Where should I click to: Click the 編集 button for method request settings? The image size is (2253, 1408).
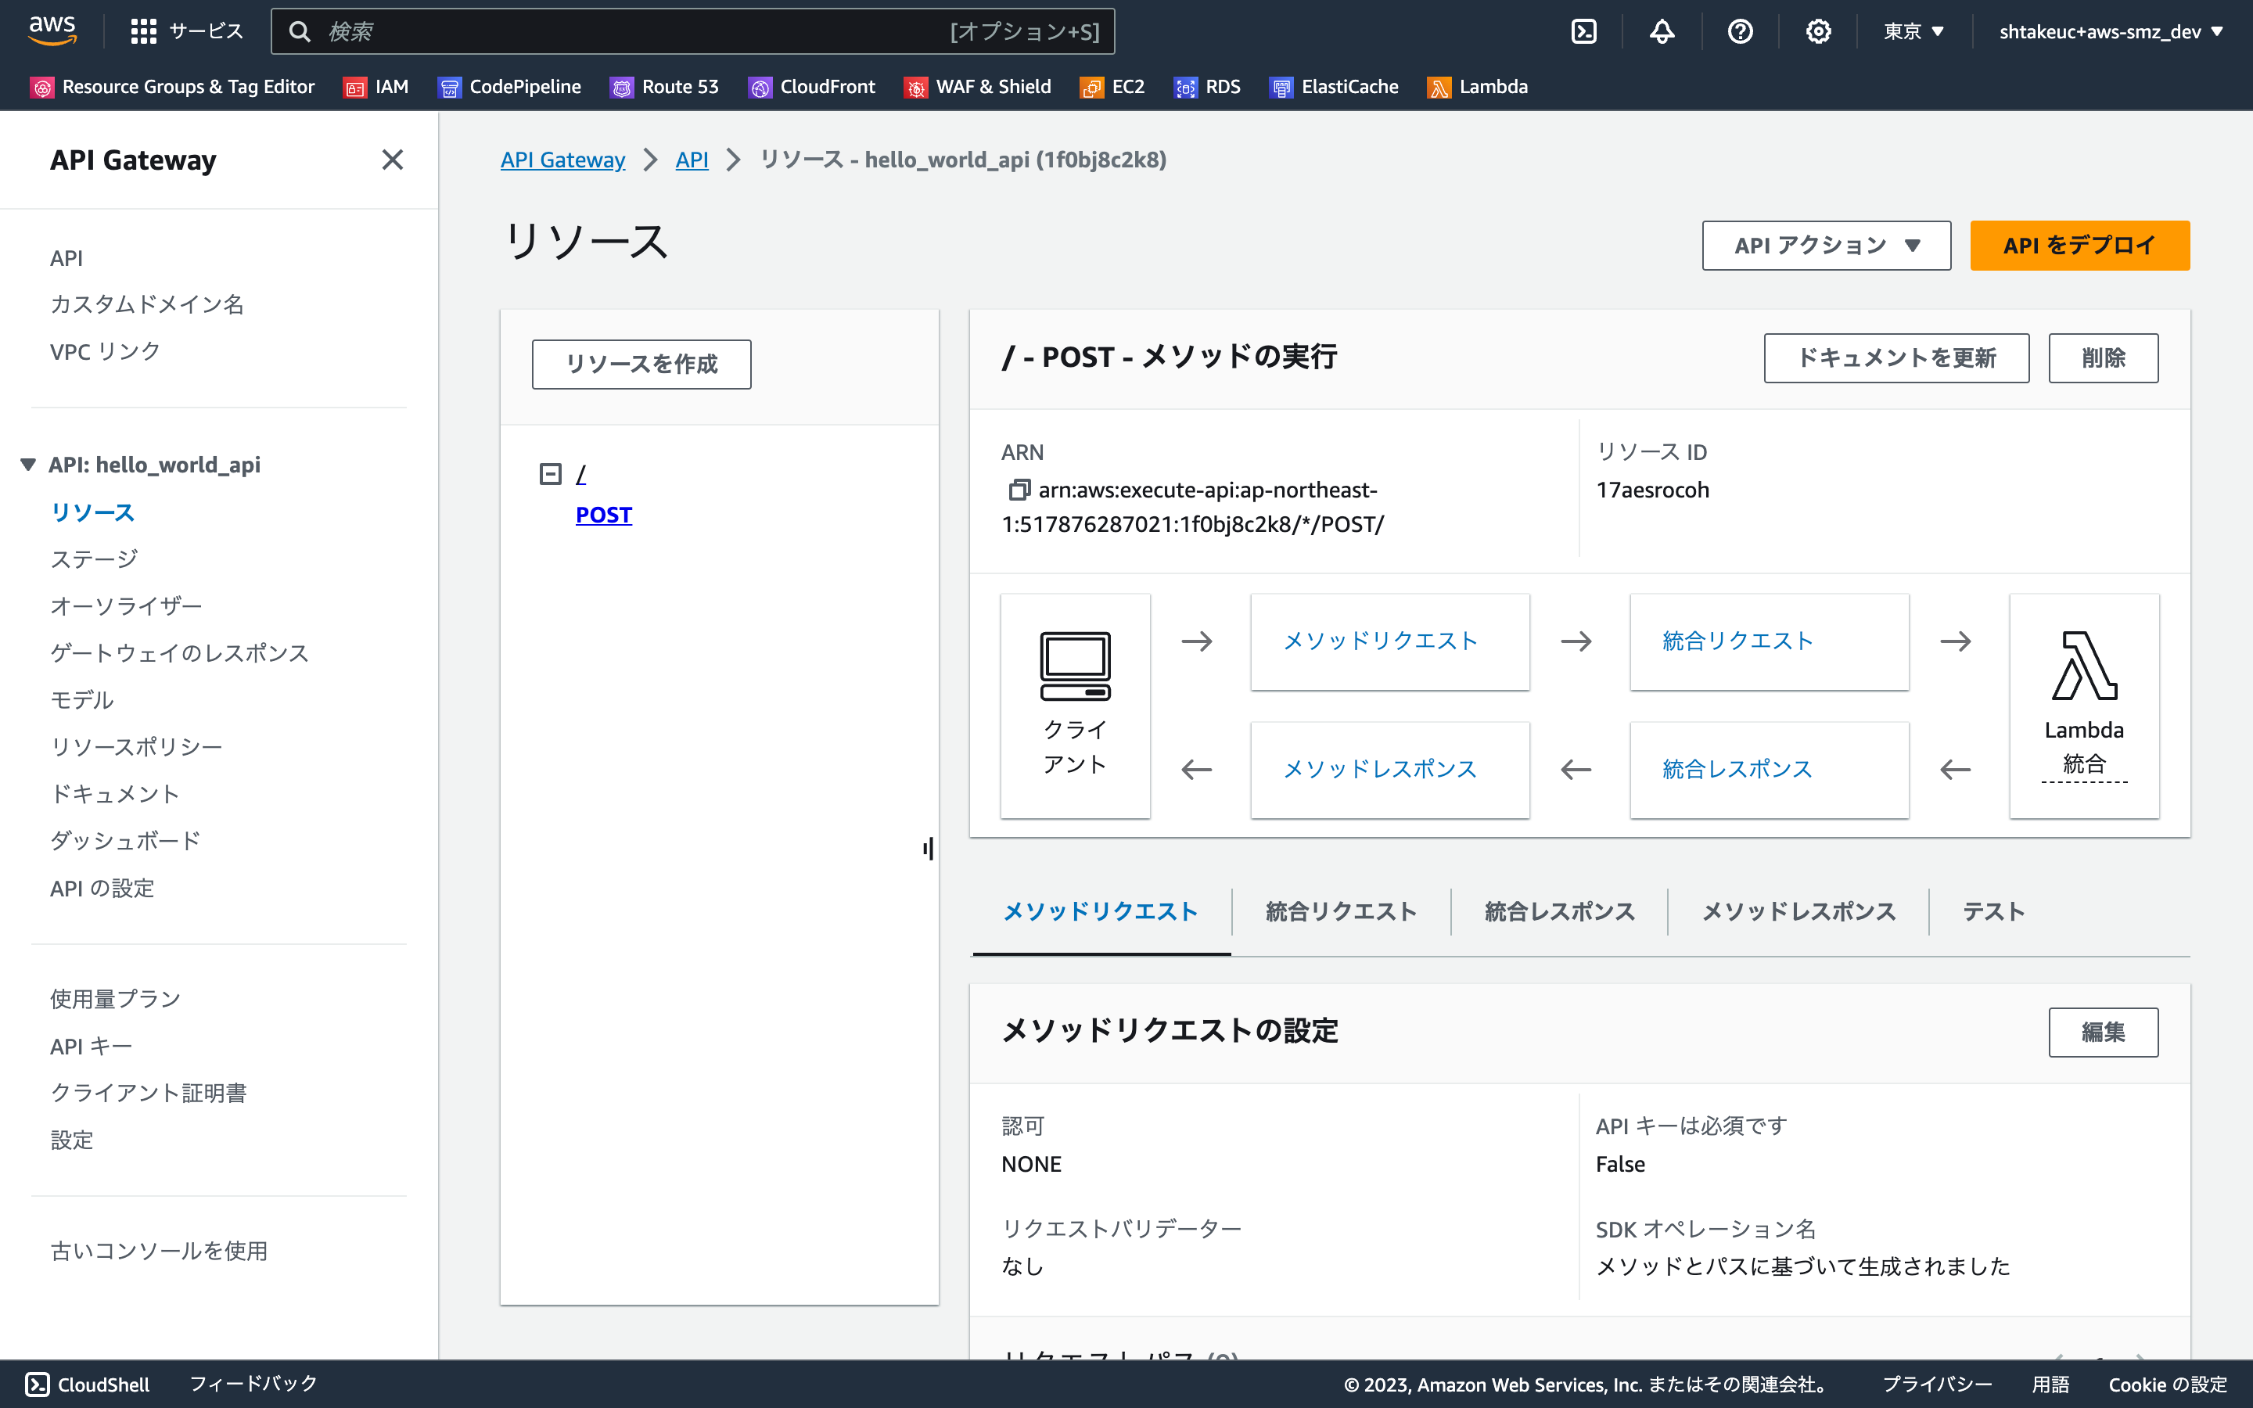(x=2102, y=1033)
